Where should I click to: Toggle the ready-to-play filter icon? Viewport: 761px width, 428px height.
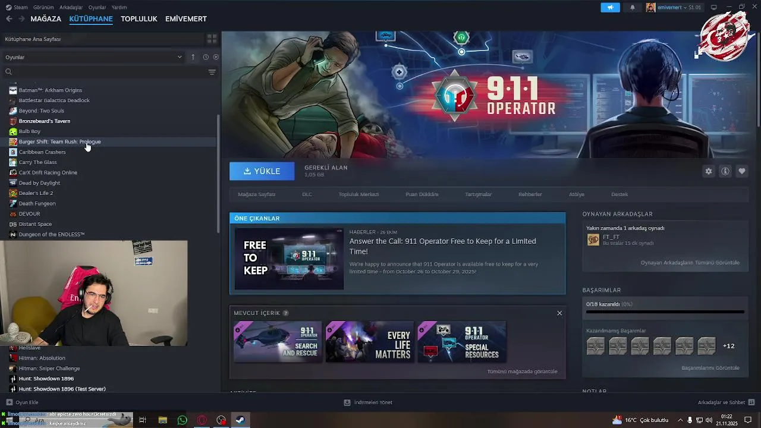(216, 57)
